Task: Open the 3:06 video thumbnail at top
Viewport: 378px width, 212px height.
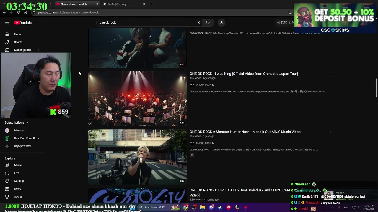Action: [137, 48]
